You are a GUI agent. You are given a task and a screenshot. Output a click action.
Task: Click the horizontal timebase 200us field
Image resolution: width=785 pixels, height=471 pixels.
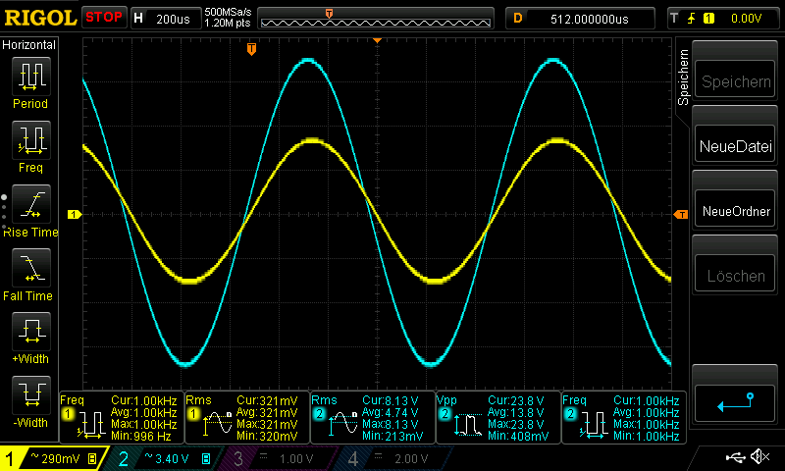(166, 19)
